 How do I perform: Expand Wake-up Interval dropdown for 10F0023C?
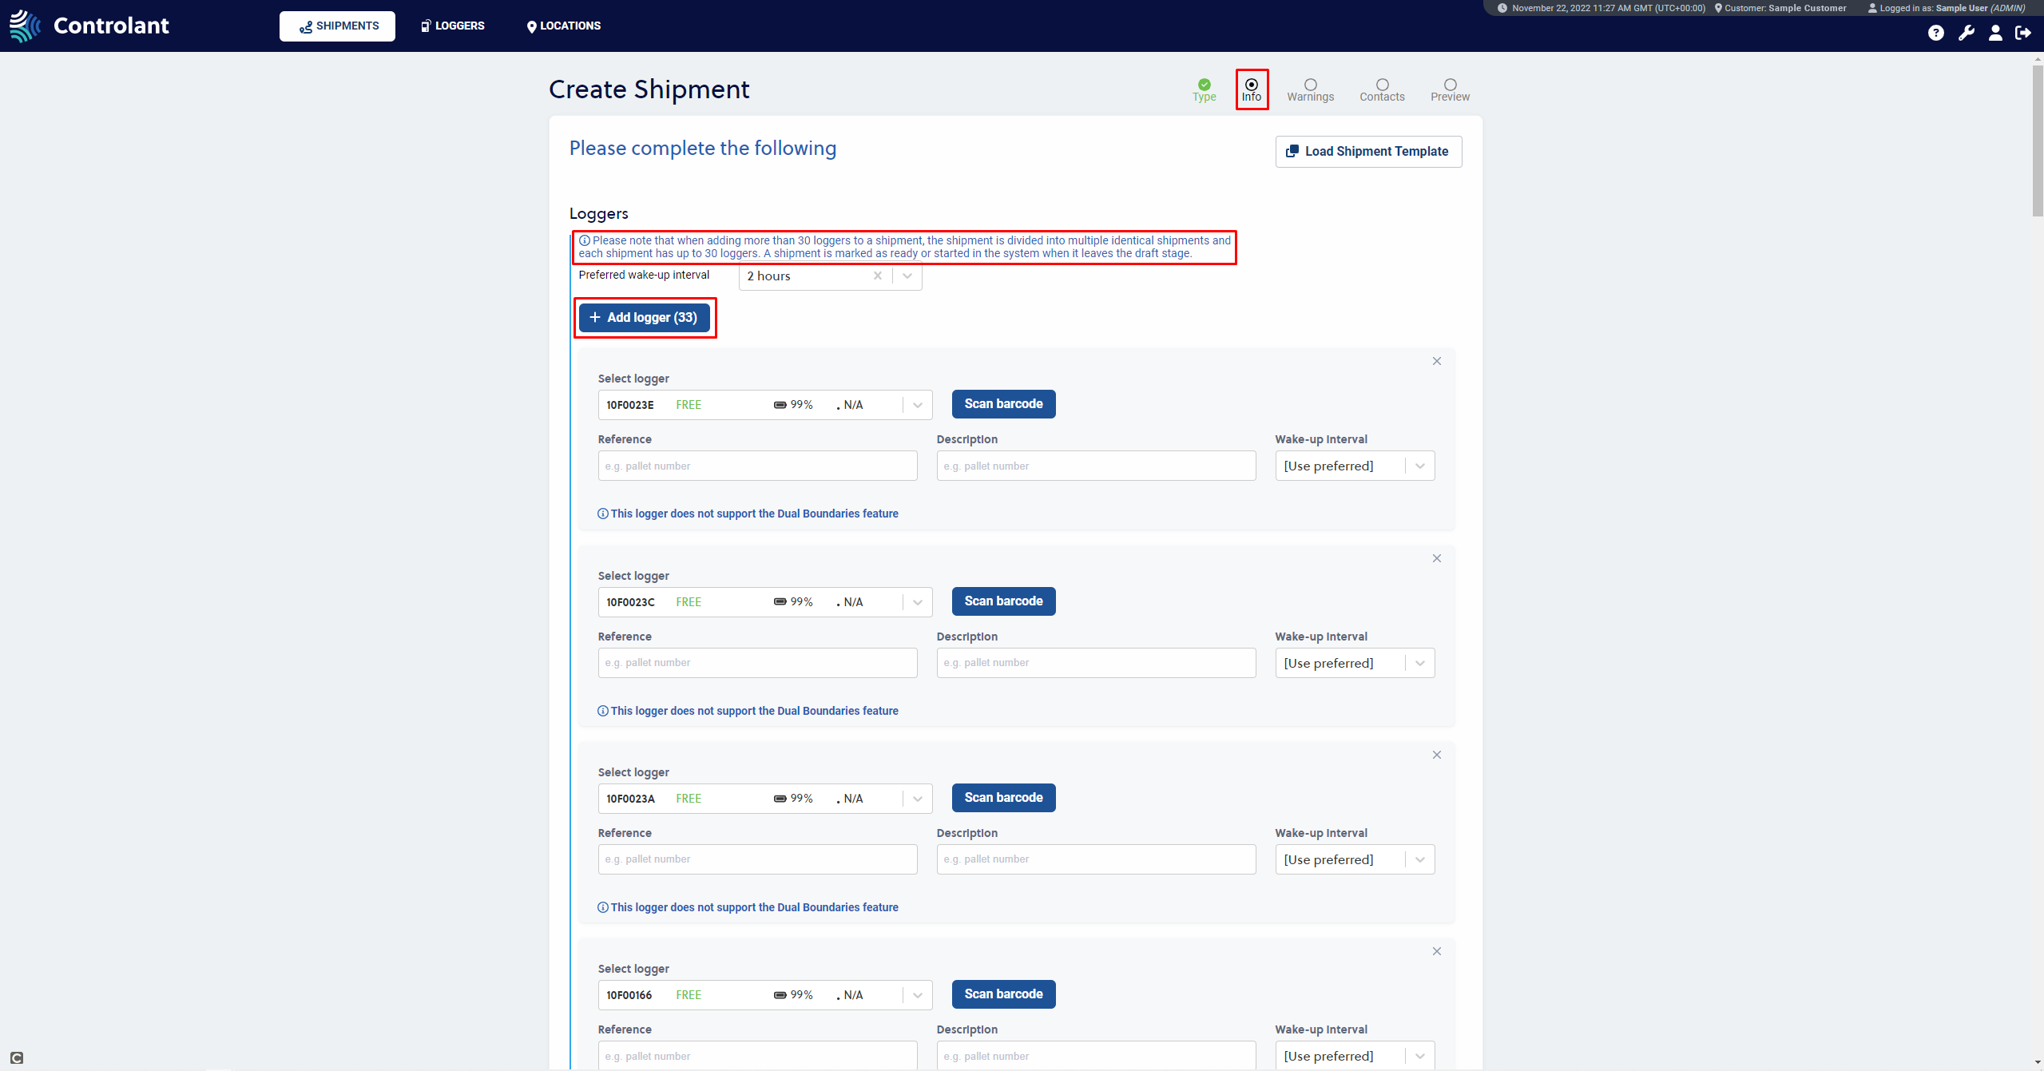[1355, 663]
